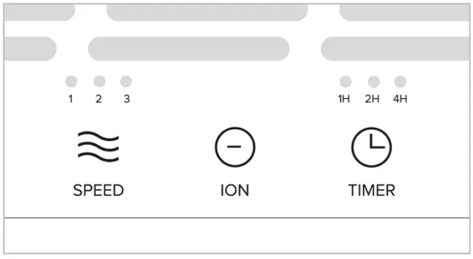Select the 4H timer indicator light
Viewport: 473px width, 259px height.
[400, 81]
